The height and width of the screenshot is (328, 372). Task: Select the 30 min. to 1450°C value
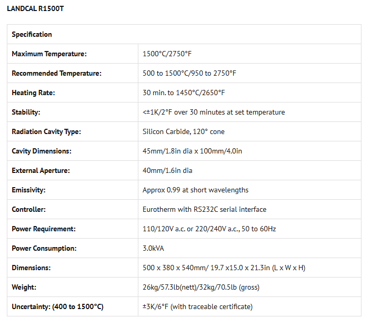184,93
